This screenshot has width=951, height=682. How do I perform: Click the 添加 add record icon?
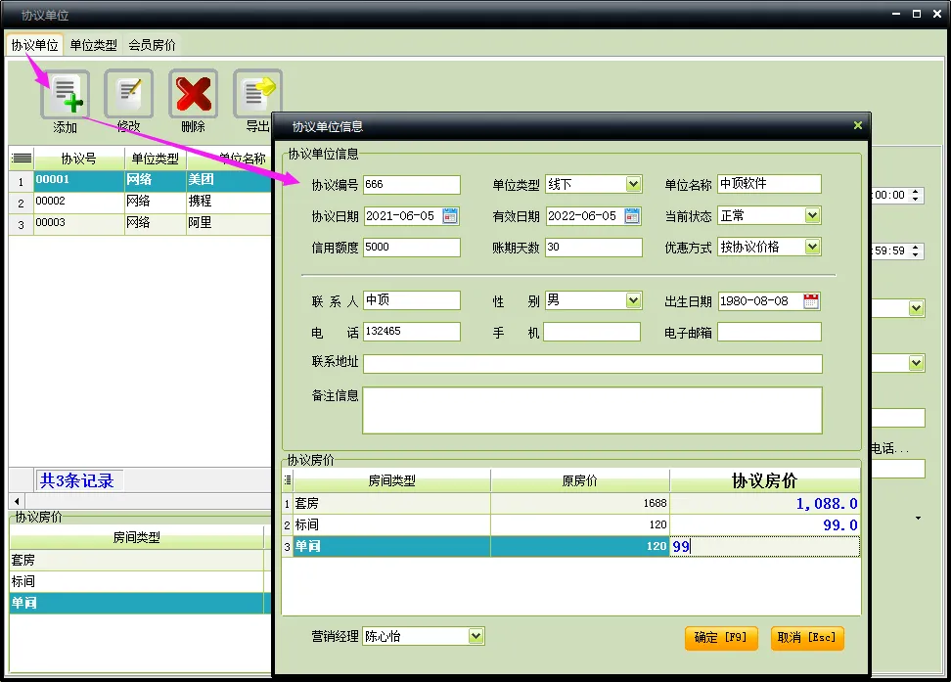pos(65,94)
